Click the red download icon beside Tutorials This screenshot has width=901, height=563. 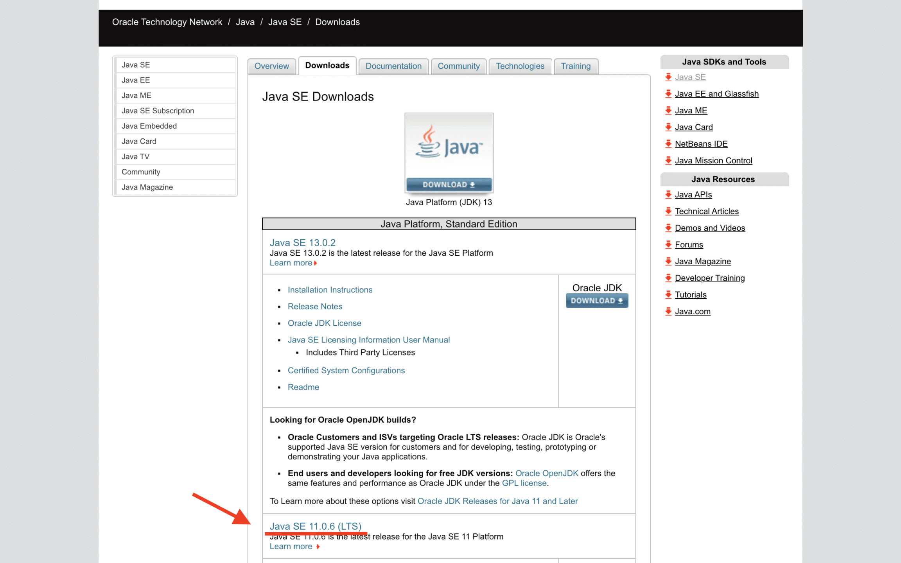668,295
